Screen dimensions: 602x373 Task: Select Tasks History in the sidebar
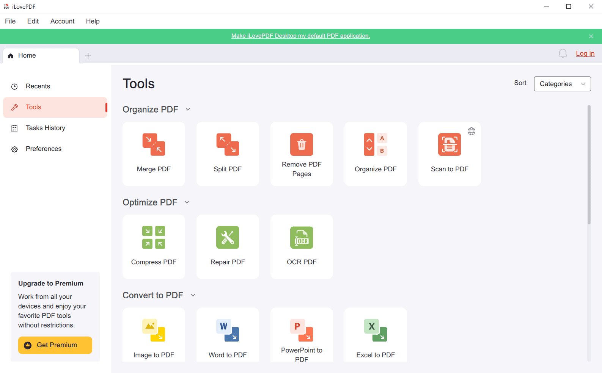55,128
